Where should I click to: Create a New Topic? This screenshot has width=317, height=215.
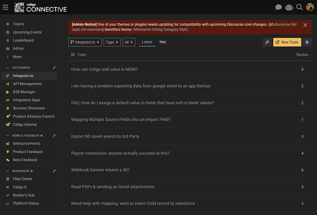287,42
